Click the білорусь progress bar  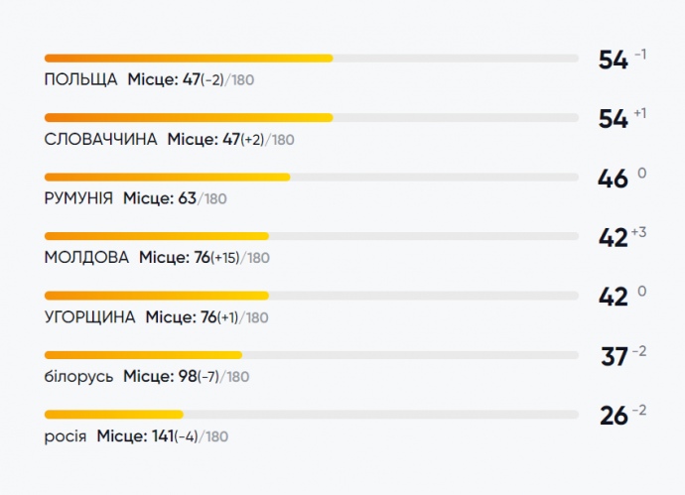point(312,354)
